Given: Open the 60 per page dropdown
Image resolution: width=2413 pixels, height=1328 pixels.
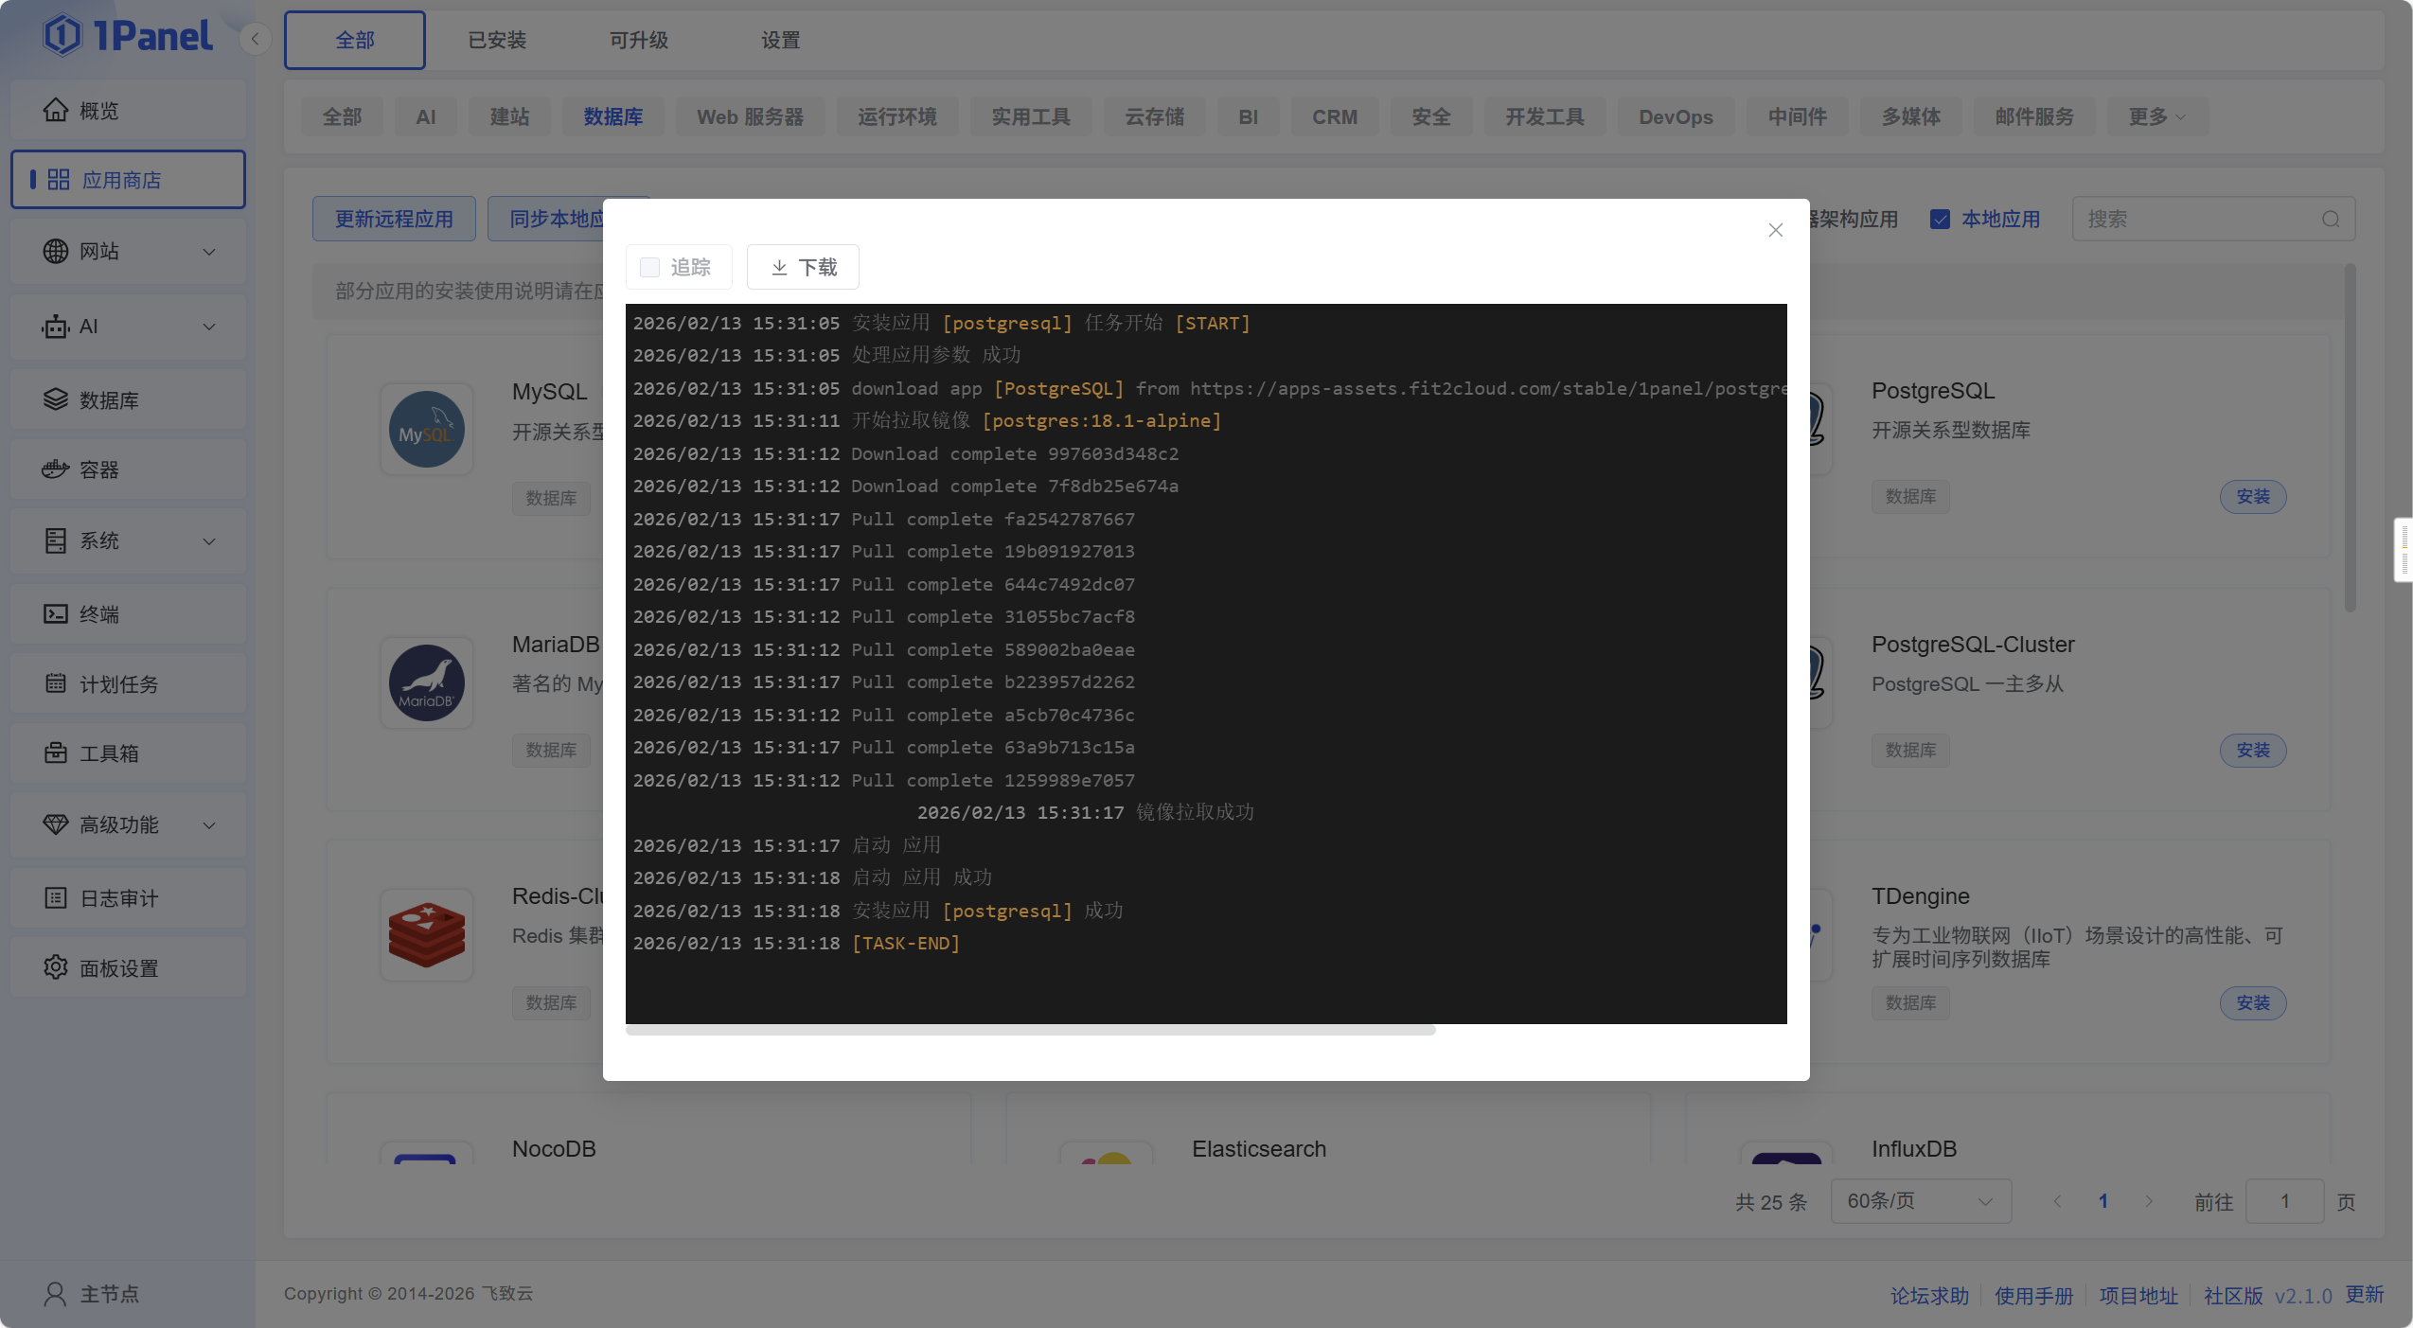Looking at the screenshot, I should point(1920,1201).
